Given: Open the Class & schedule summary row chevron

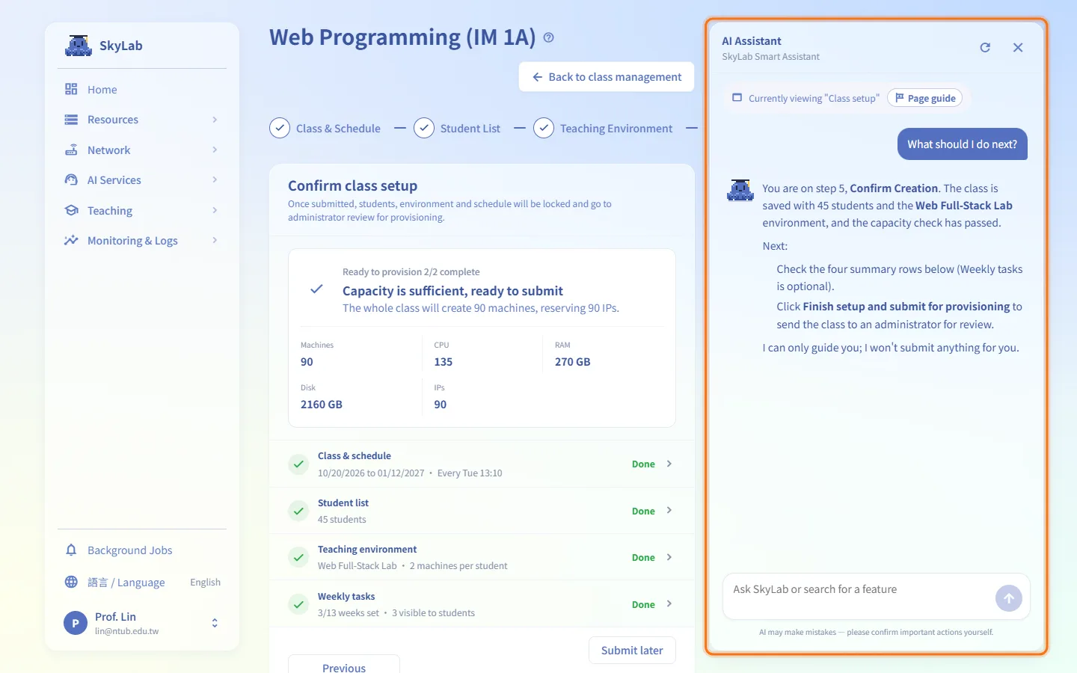Looking at the screenshot, I should (x=669, y=464).
